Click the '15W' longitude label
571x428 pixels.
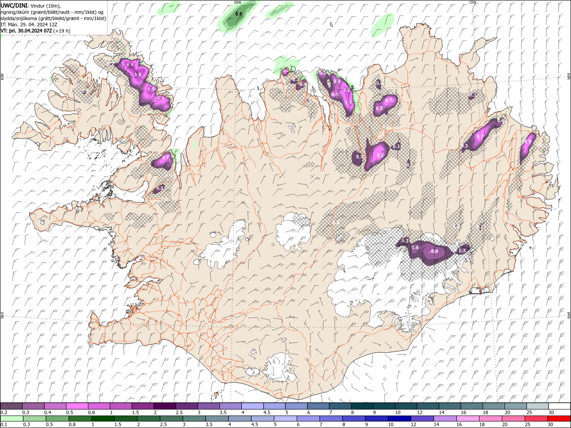tap(472, 2)
